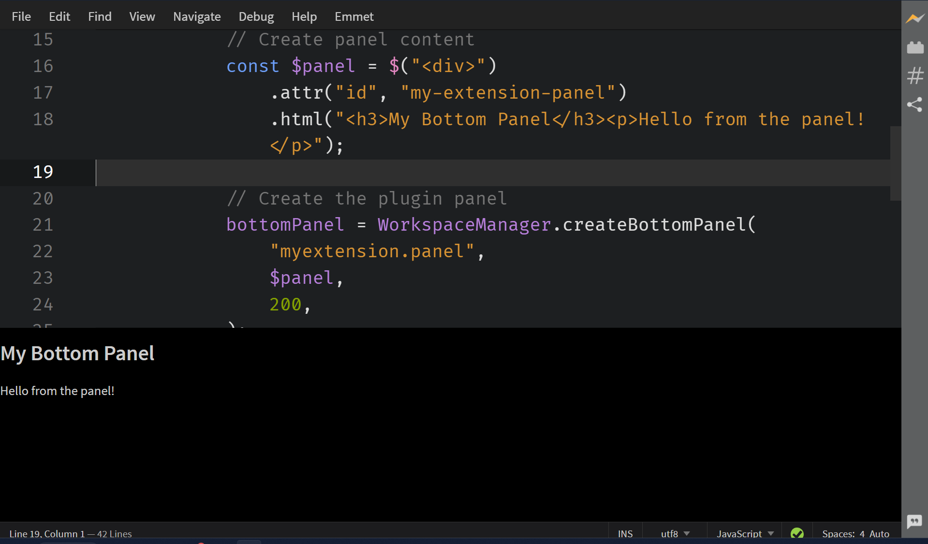Click '$panel,' on line 23
The image size is (928, 544).
point(306,278)
